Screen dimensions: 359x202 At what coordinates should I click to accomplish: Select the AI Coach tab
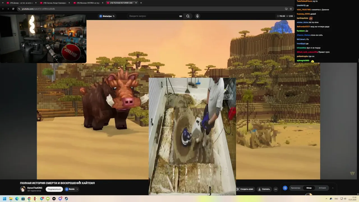pyautogui.click(x=322, y=188)
